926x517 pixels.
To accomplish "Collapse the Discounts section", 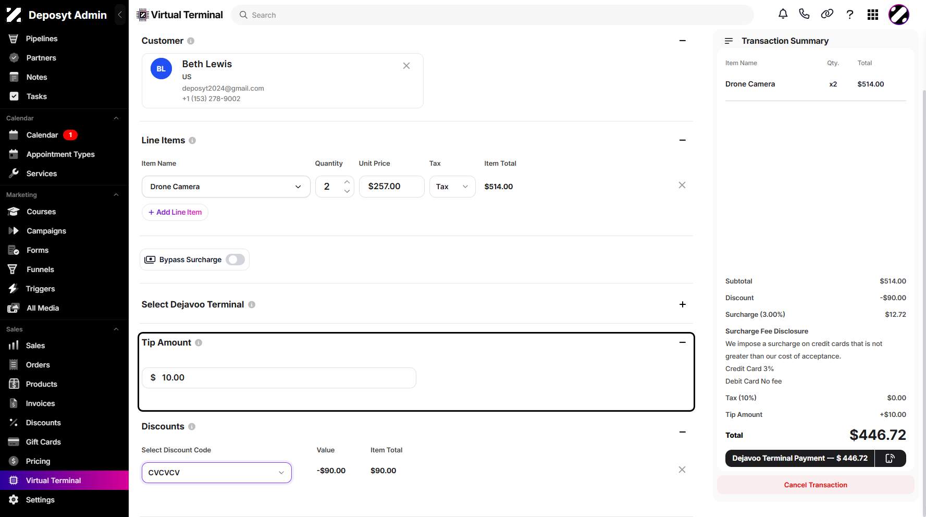I will [683, 432].
